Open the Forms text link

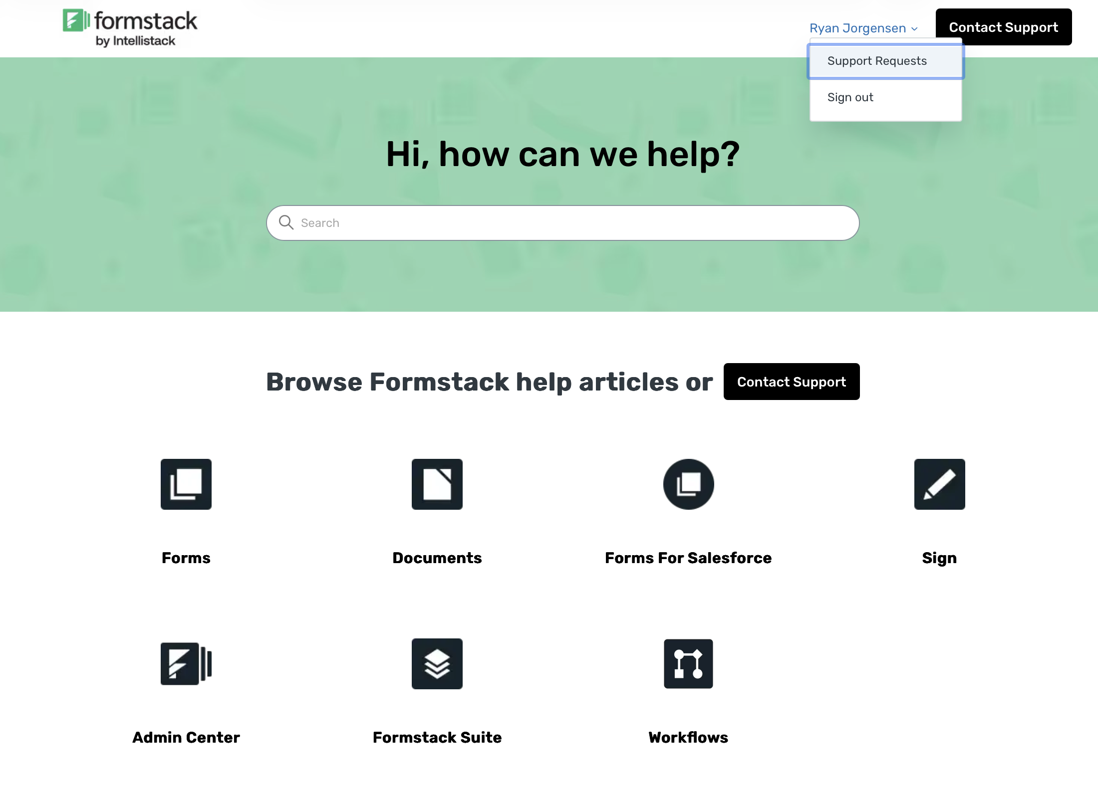(186, 558)
